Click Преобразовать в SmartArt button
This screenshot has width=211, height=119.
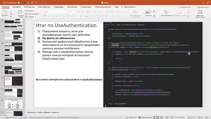[136, 14]
